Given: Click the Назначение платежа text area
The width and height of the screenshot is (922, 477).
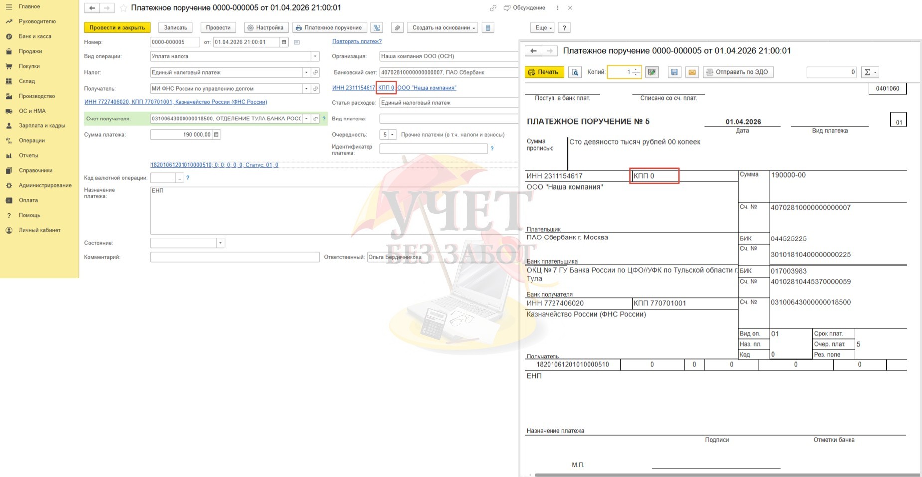Looking at the screenshot, I should click(329, 210).
